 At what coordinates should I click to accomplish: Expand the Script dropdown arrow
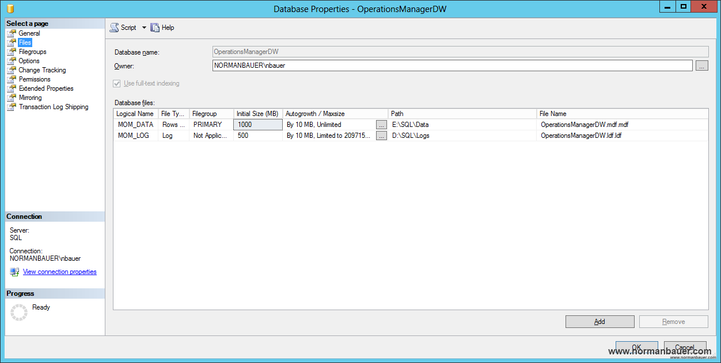[x=144, y=28]
